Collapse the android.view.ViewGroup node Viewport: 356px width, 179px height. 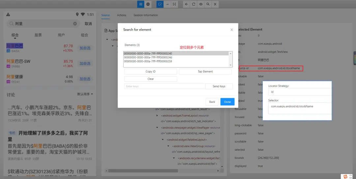(x=168, y=146)
